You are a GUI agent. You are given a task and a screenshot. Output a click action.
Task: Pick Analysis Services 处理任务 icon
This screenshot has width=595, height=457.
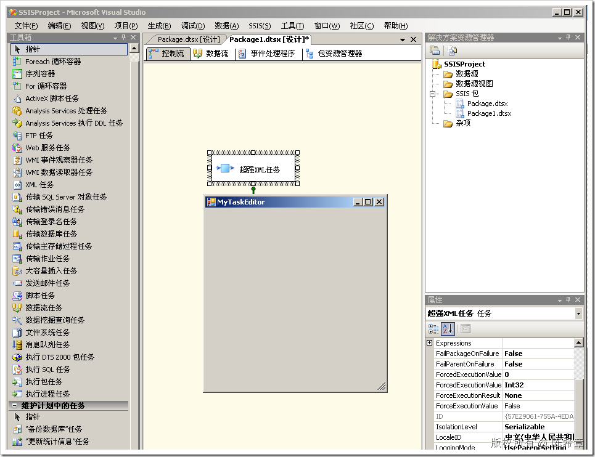click(17, 111)
